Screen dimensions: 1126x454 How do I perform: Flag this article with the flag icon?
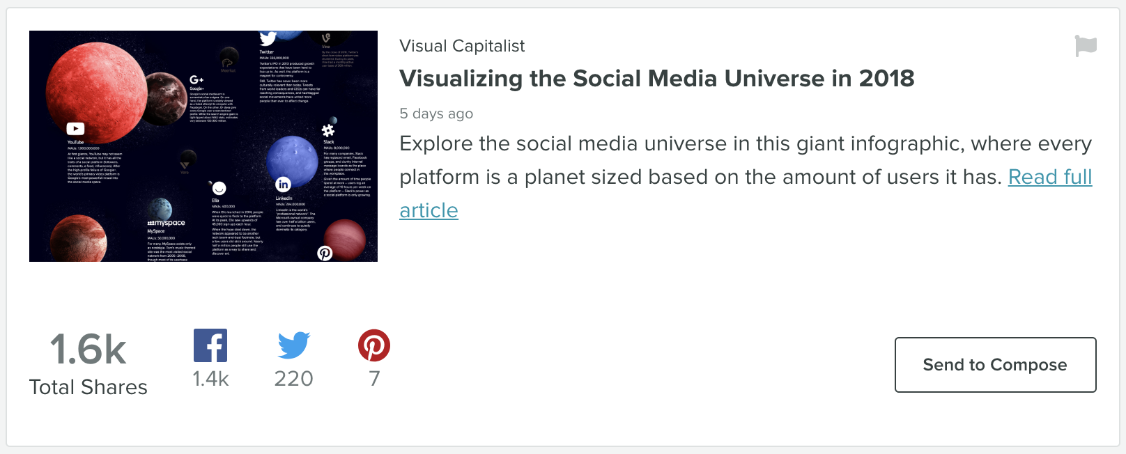pos(1086,46)
